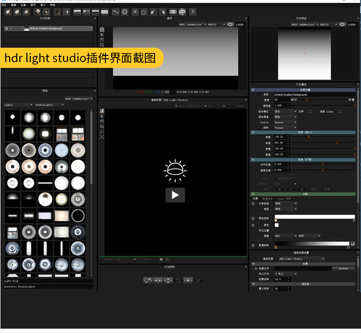
Task: Toggle the loop icon under the render view
Action: (x=168, y=259)
